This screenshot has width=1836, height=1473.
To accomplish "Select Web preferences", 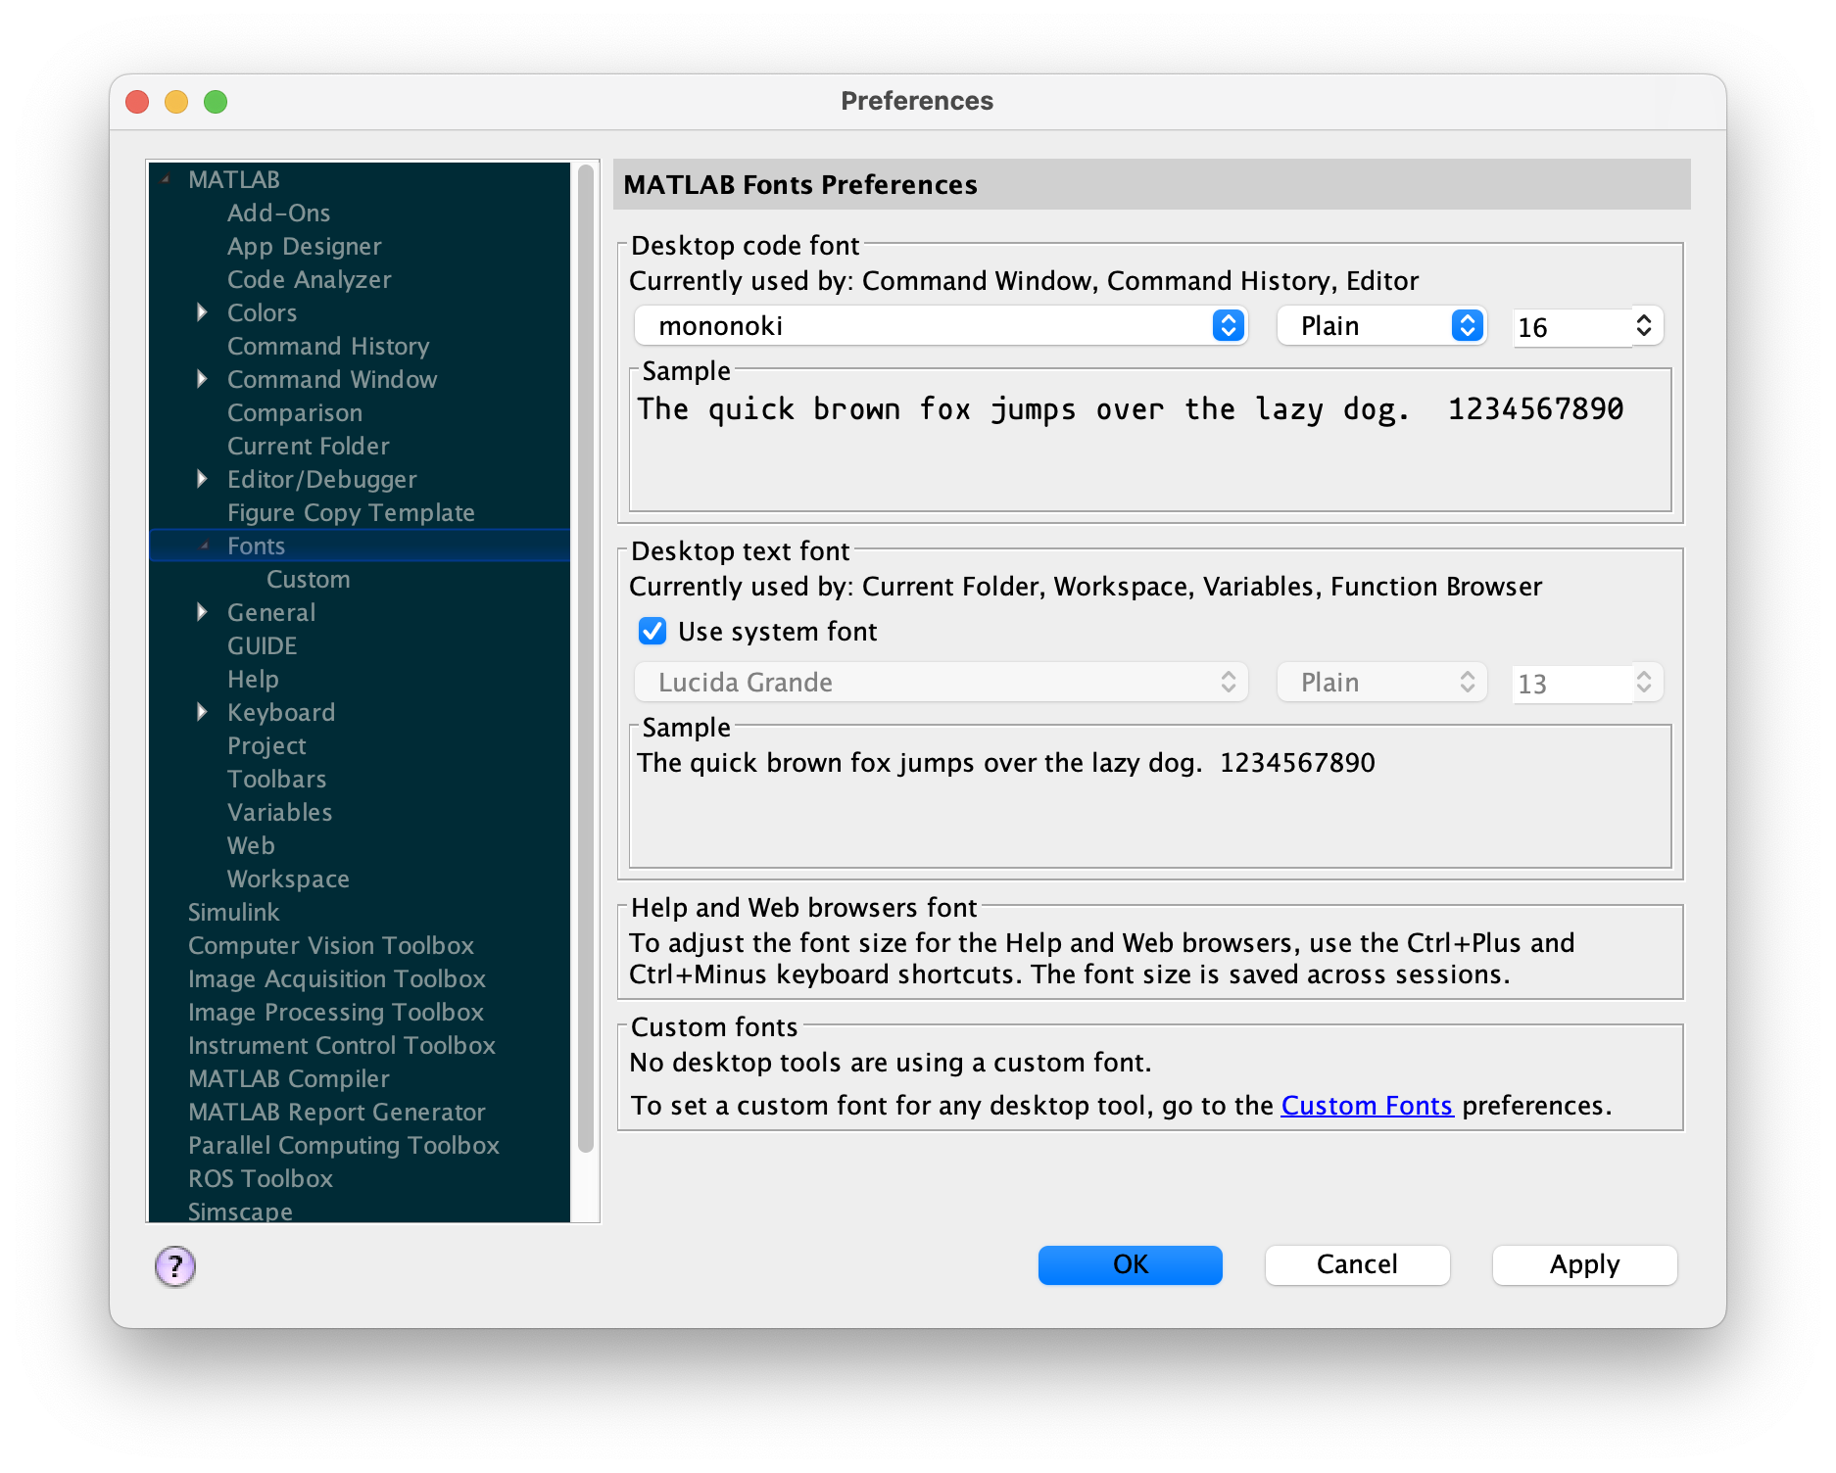I will coord(251,845).
